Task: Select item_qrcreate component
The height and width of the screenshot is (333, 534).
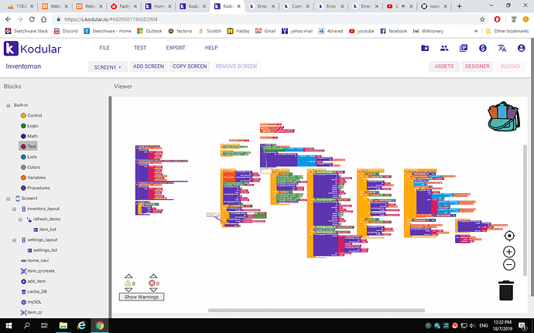Action: [x=37, y=271]
